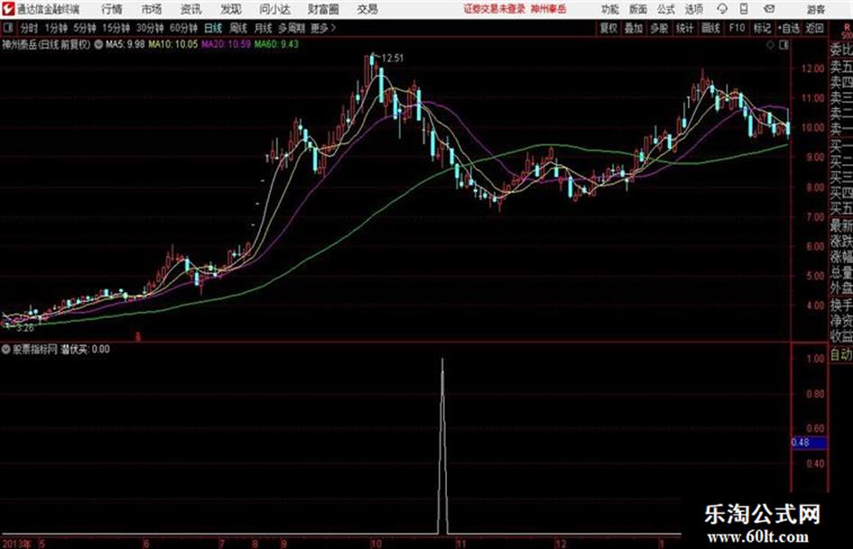The width and height of the screenshot is (853, 549).
Task: Switch to the 5分钟 period tab
Action: (x=84, y=28)
